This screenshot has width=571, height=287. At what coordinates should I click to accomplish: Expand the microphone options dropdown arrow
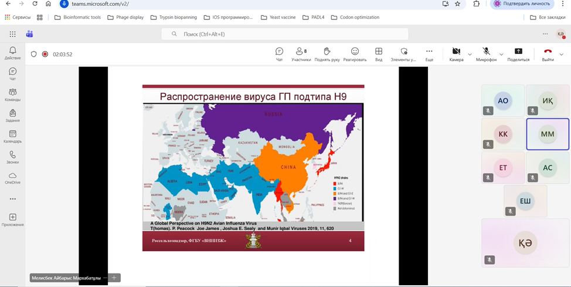pos(501,55)
